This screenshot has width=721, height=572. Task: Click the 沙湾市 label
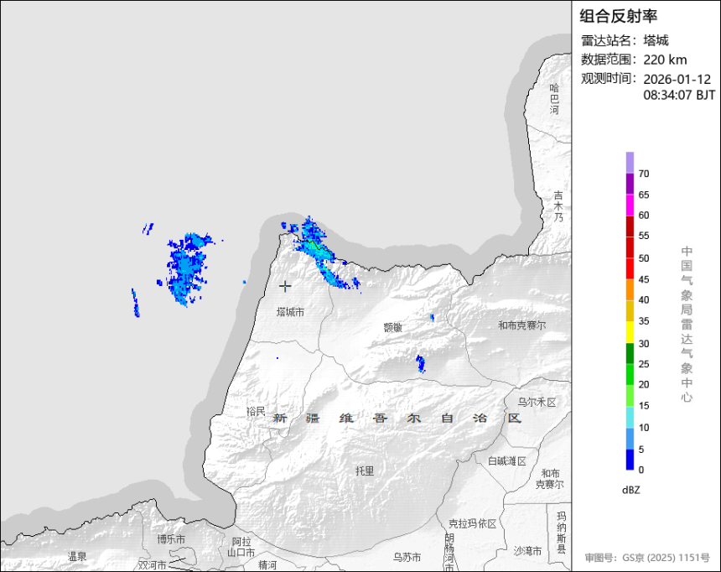coord(527,551)
